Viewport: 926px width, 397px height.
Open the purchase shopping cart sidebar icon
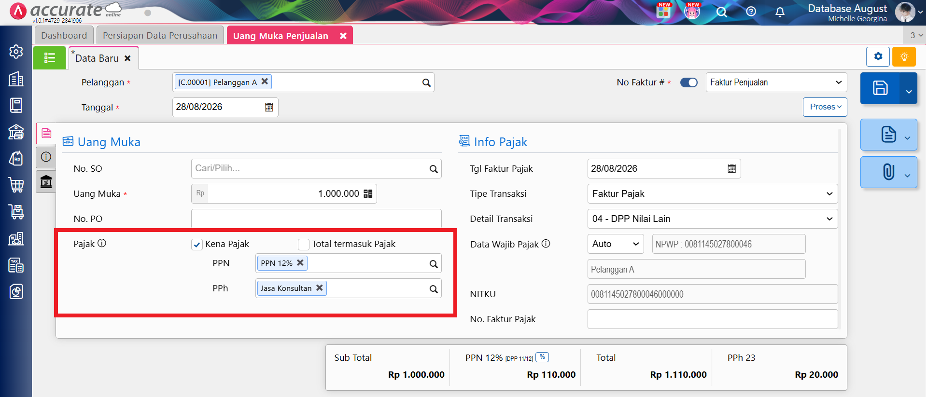[x=16, y=185]
